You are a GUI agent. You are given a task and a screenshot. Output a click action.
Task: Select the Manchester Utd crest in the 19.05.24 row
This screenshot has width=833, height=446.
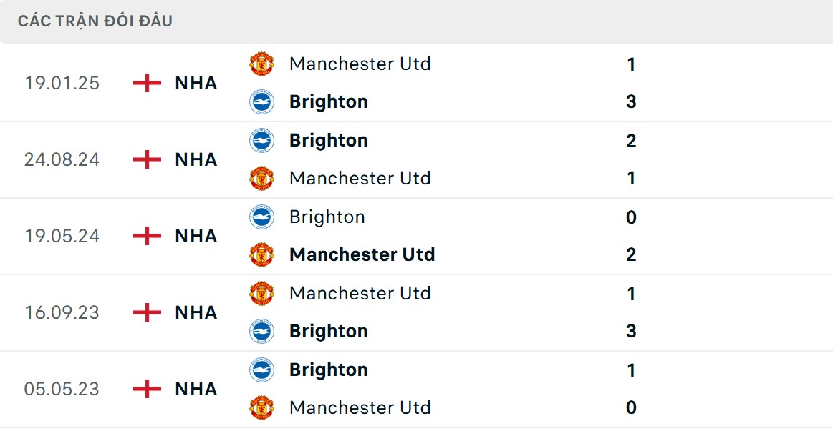pos(262,254)
